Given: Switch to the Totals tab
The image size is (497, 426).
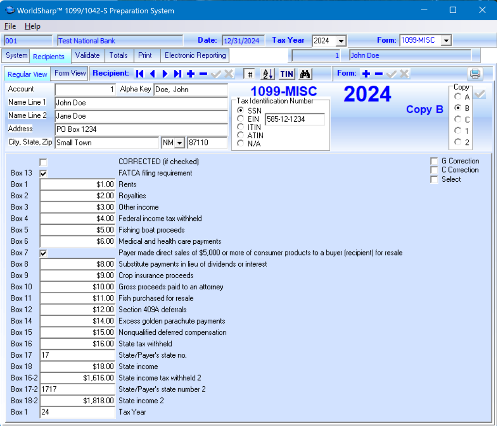Looking at the screenshot, I should point(118,55).
